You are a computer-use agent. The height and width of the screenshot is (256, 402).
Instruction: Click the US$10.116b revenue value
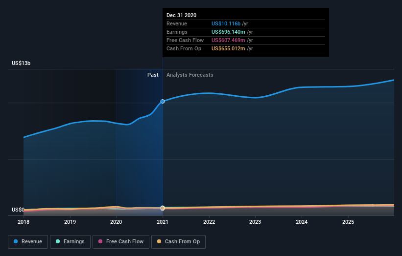tap(226, 23)
